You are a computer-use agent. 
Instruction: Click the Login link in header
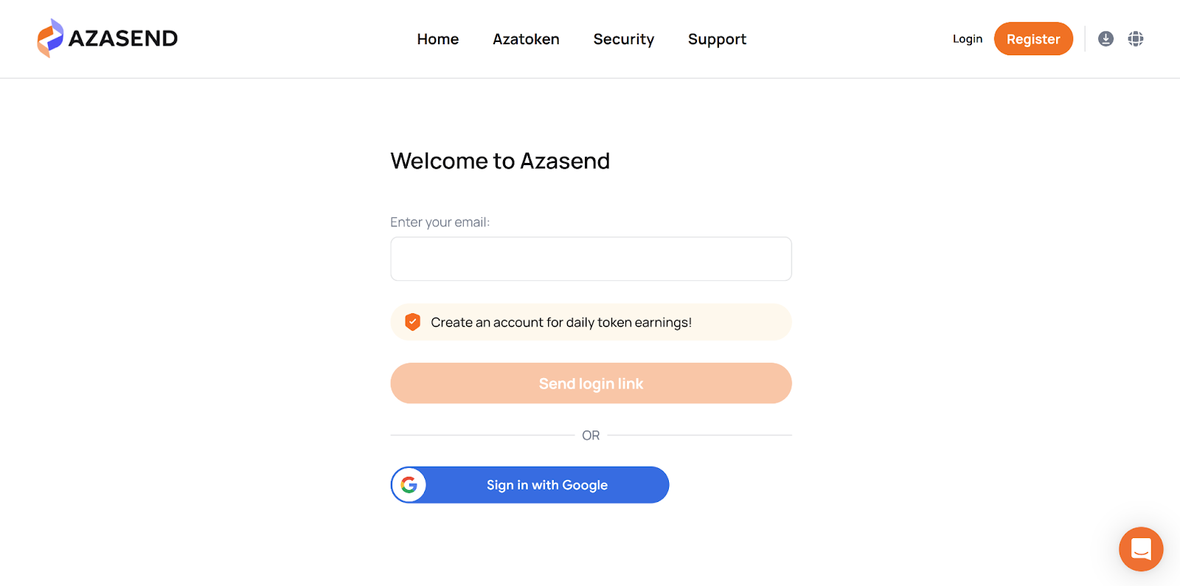pos(968,39)
